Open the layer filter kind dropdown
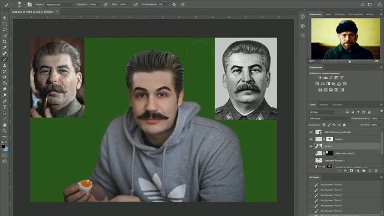Image resolution: width=384 pixels, height=216 pixels. coord(322,112)
